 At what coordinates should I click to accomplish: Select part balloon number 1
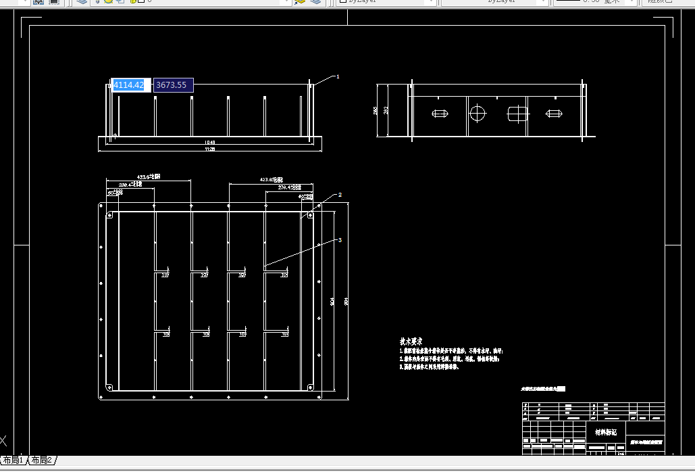pos(338,76)
